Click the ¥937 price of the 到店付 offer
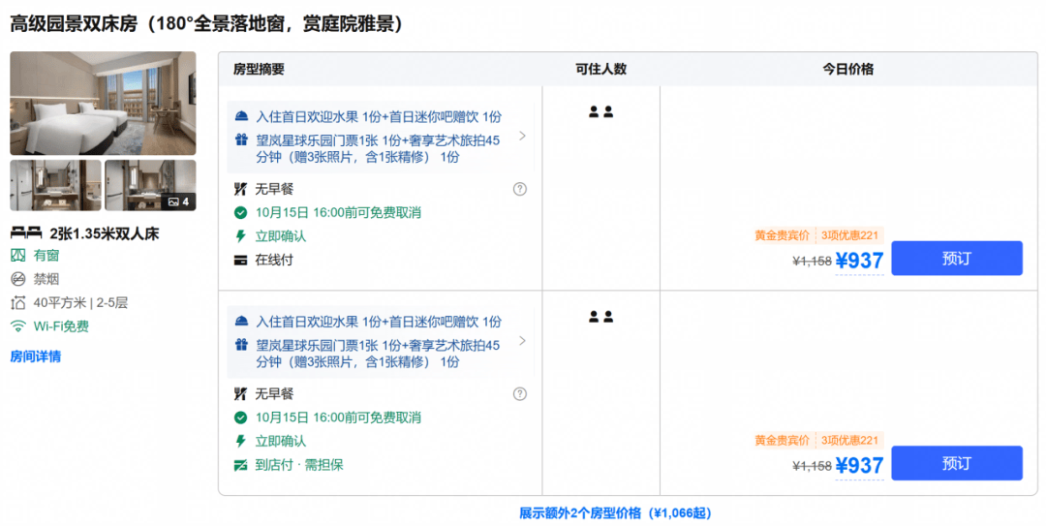Viewport: 1046px width, 526px height. pos(859,465)
